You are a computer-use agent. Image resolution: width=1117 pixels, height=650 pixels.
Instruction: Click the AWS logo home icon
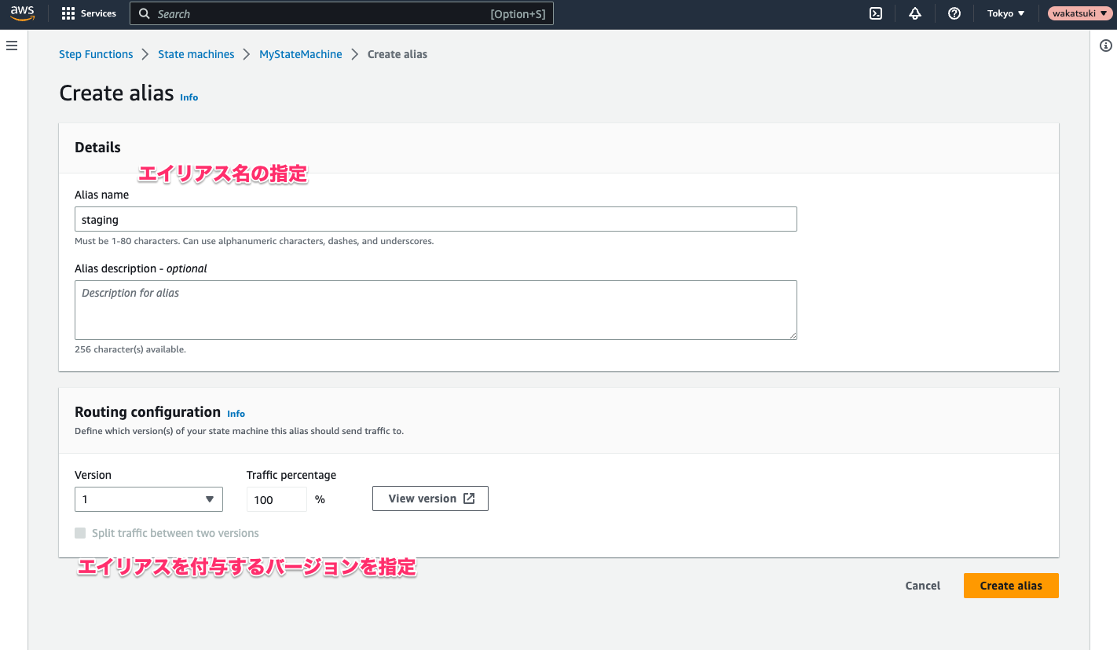coord(22,13)
